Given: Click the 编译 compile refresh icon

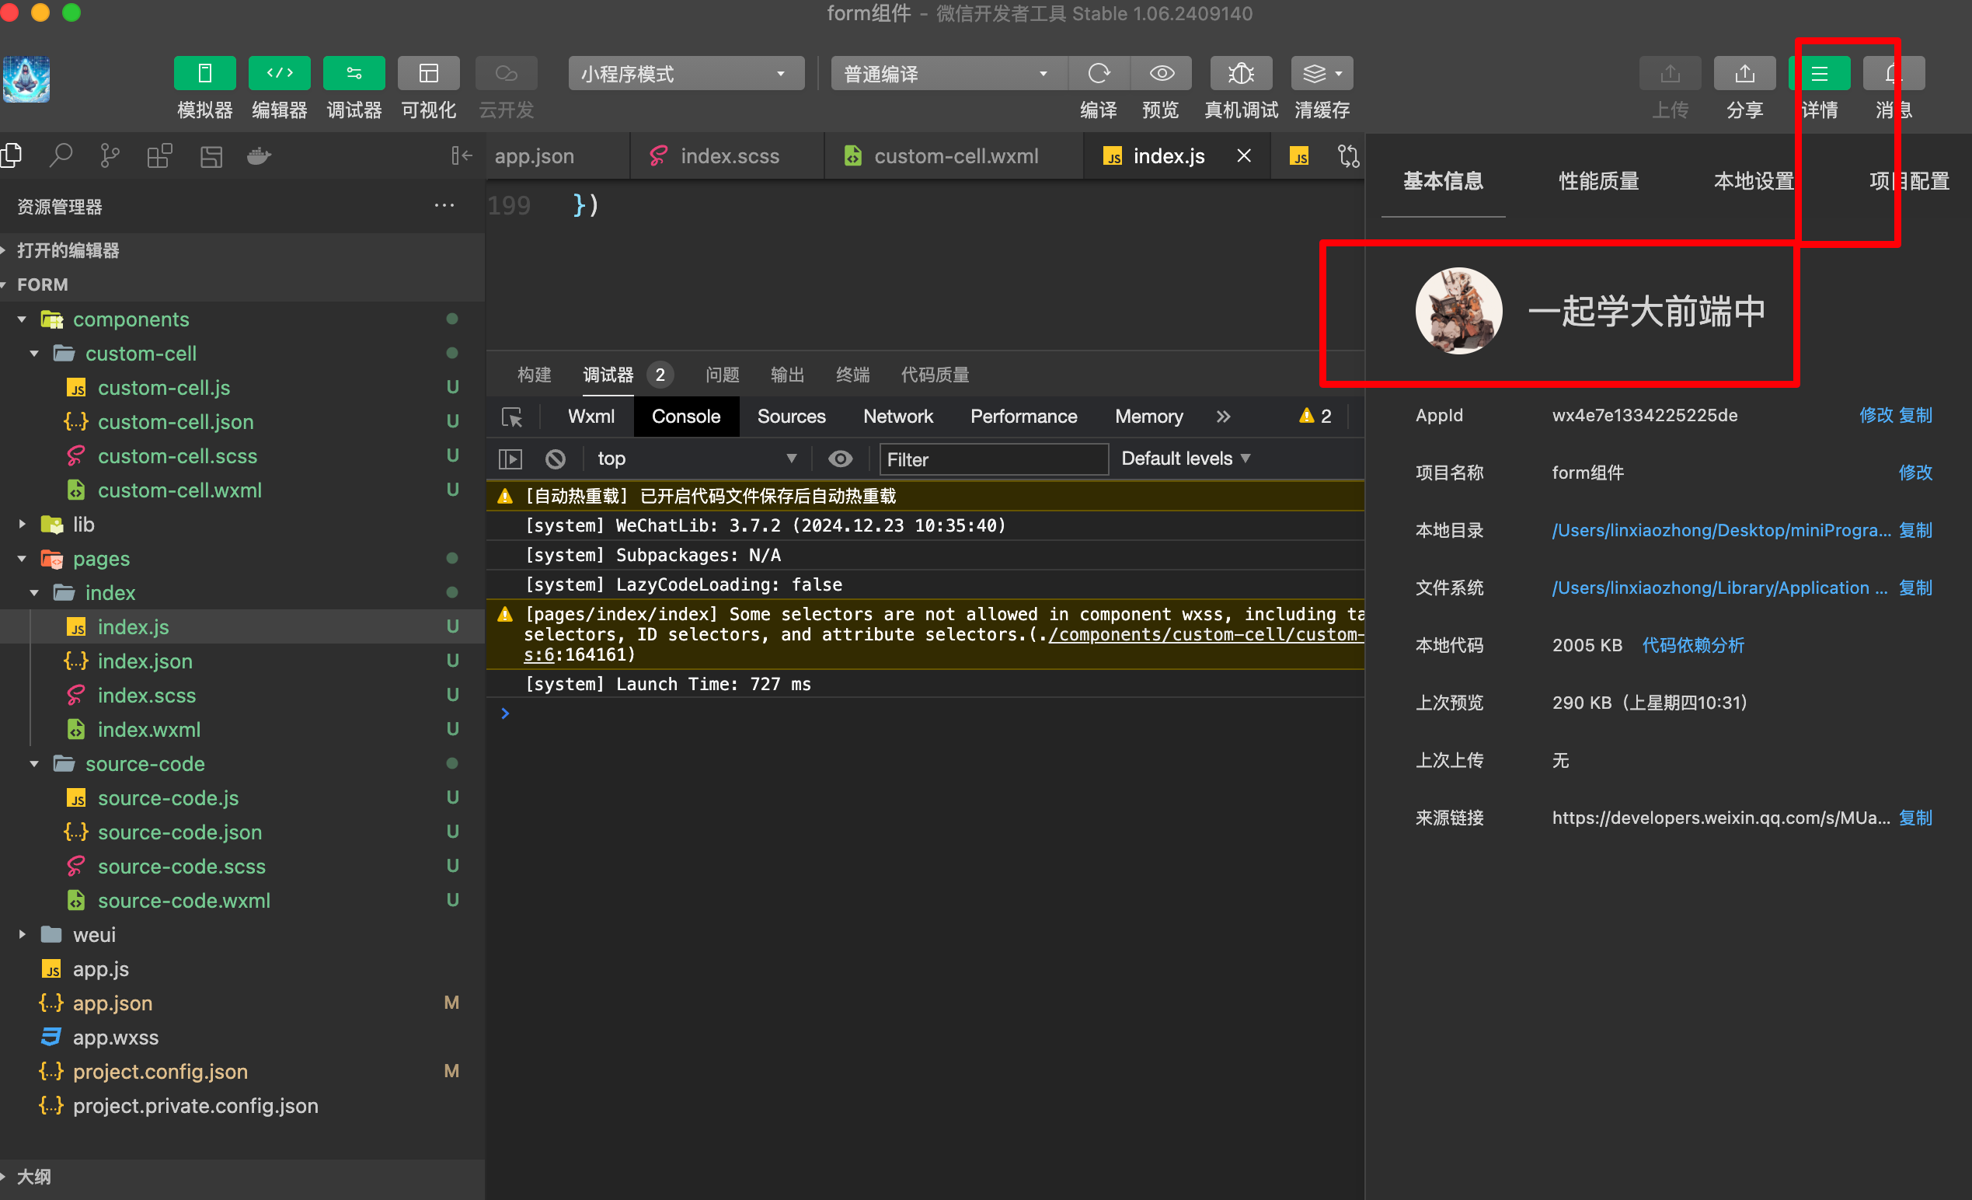Looking at the screenshot, I should (1099, 74).
